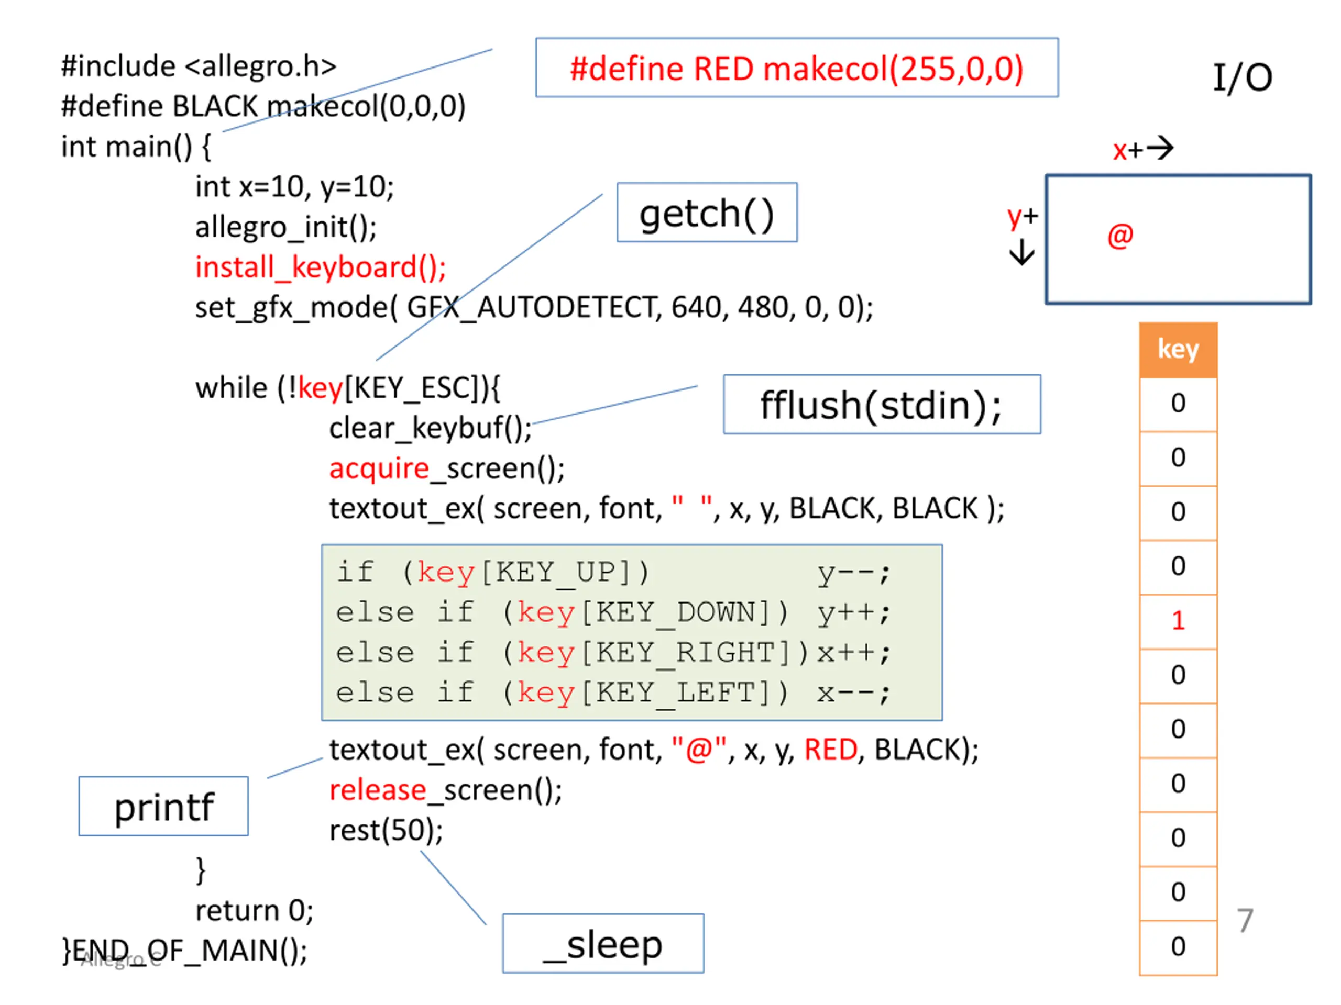Click the red @ symbol in screen box
Viewport: 1341px width, 1005px height.
click(1120, 236)
